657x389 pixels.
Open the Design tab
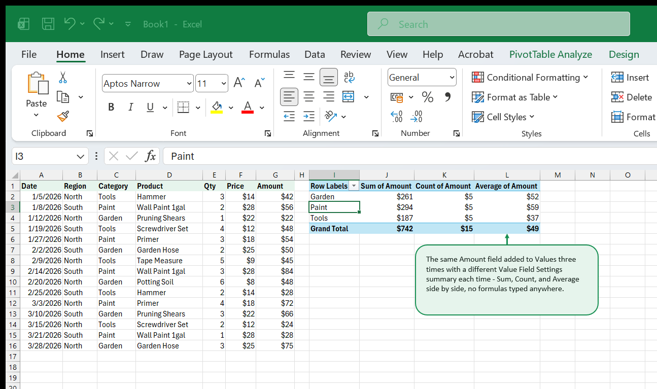(624, 54)
